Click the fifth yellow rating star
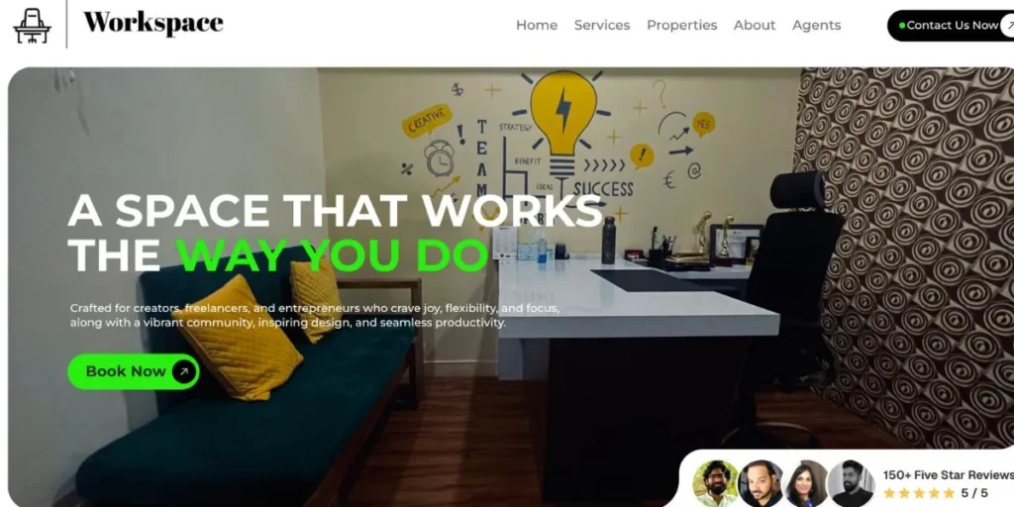1014x507 pixels. 949,493
